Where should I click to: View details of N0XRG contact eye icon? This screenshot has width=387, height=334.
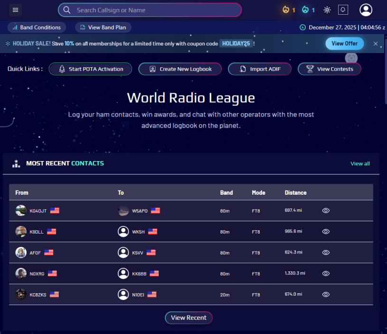(x=326, y=273)
